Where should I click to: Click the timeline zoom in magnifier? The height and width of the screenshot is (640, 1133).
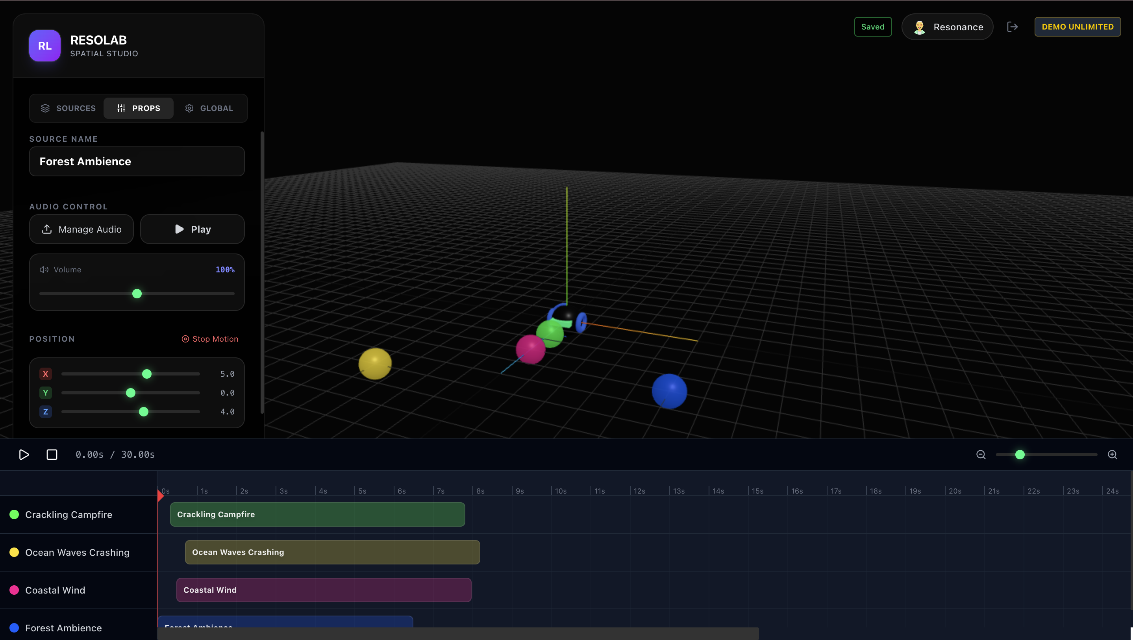pos(1112,454)
